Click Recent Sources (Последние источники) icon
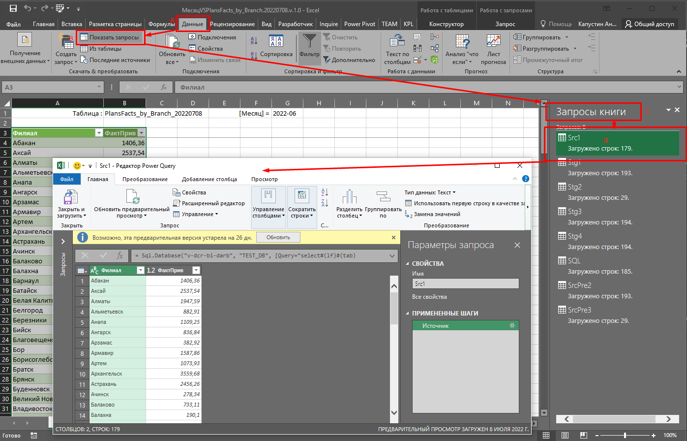Screen dimensions: 687x441 (x=84, y=60)
